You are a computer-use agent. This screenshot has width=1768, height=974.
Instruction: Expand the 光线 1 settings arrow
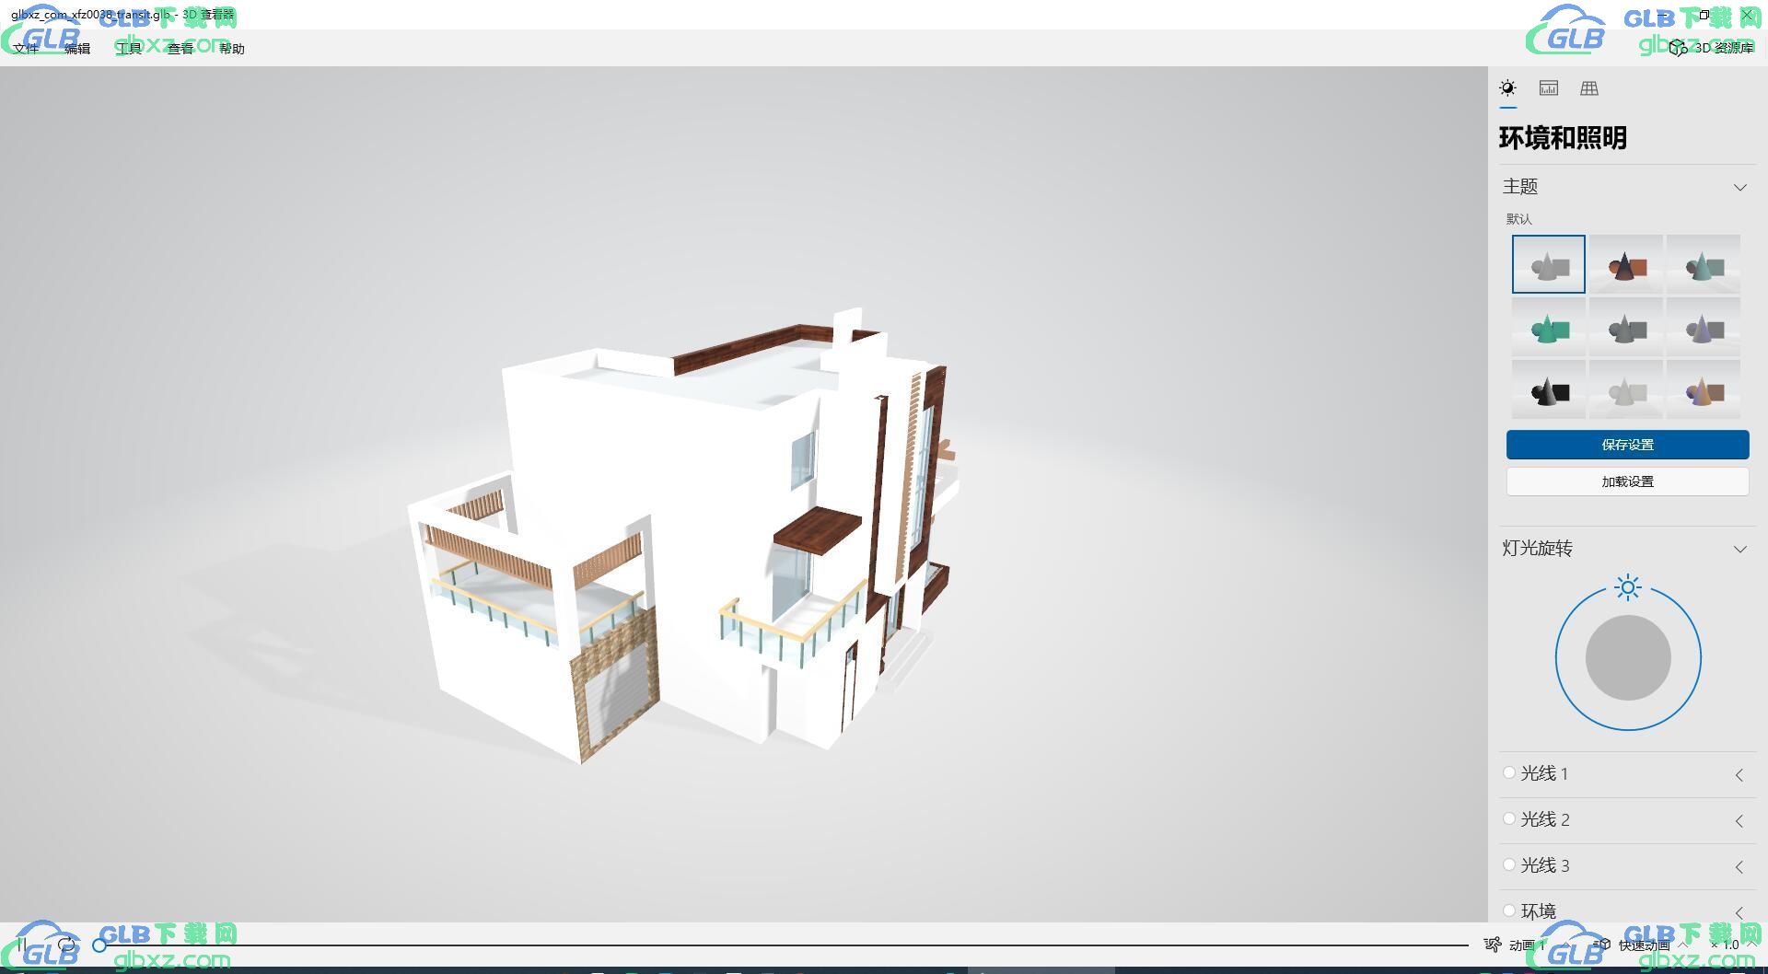click(1739, 775)
